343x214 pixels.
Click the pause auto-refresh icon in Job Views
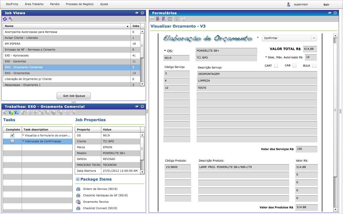(x=11, y=19)
